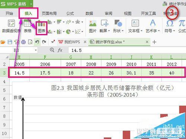Screen dimensions: 186x139
Task: Select column header F
Action: click(x=45, y=57)
